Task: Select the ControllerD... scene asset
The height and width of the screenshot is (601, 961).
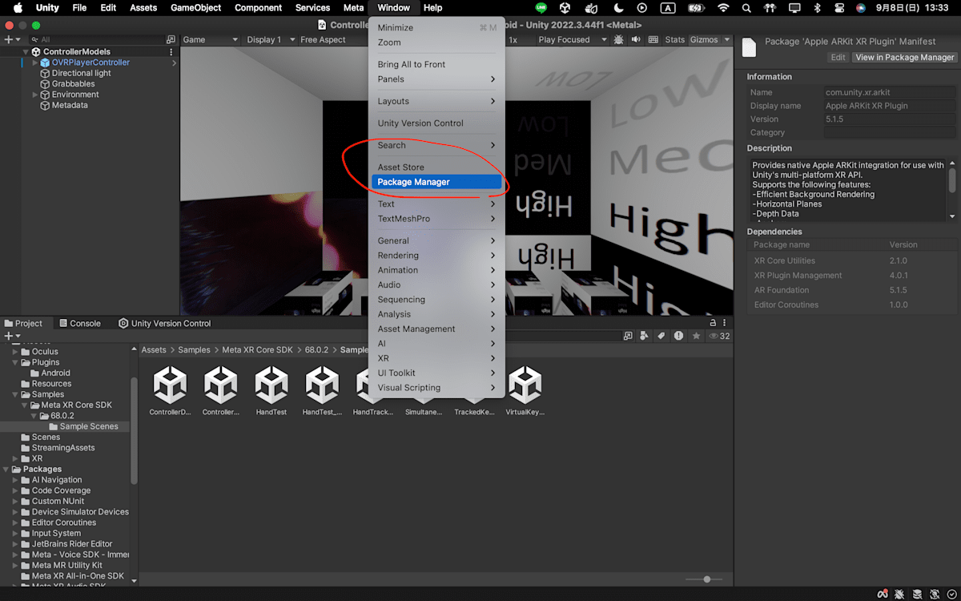Action: [x=170, y=392]
